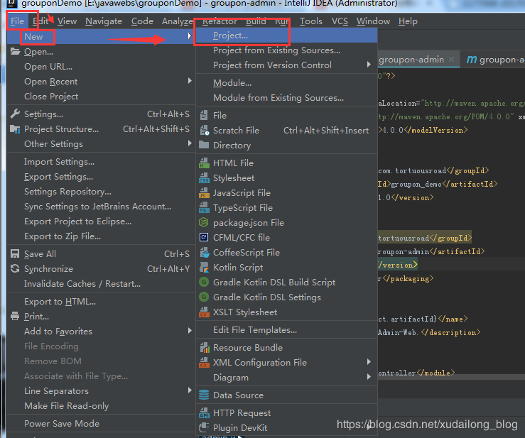
Task: Click the HTML File icon
Action: click(x=204, y=163)
